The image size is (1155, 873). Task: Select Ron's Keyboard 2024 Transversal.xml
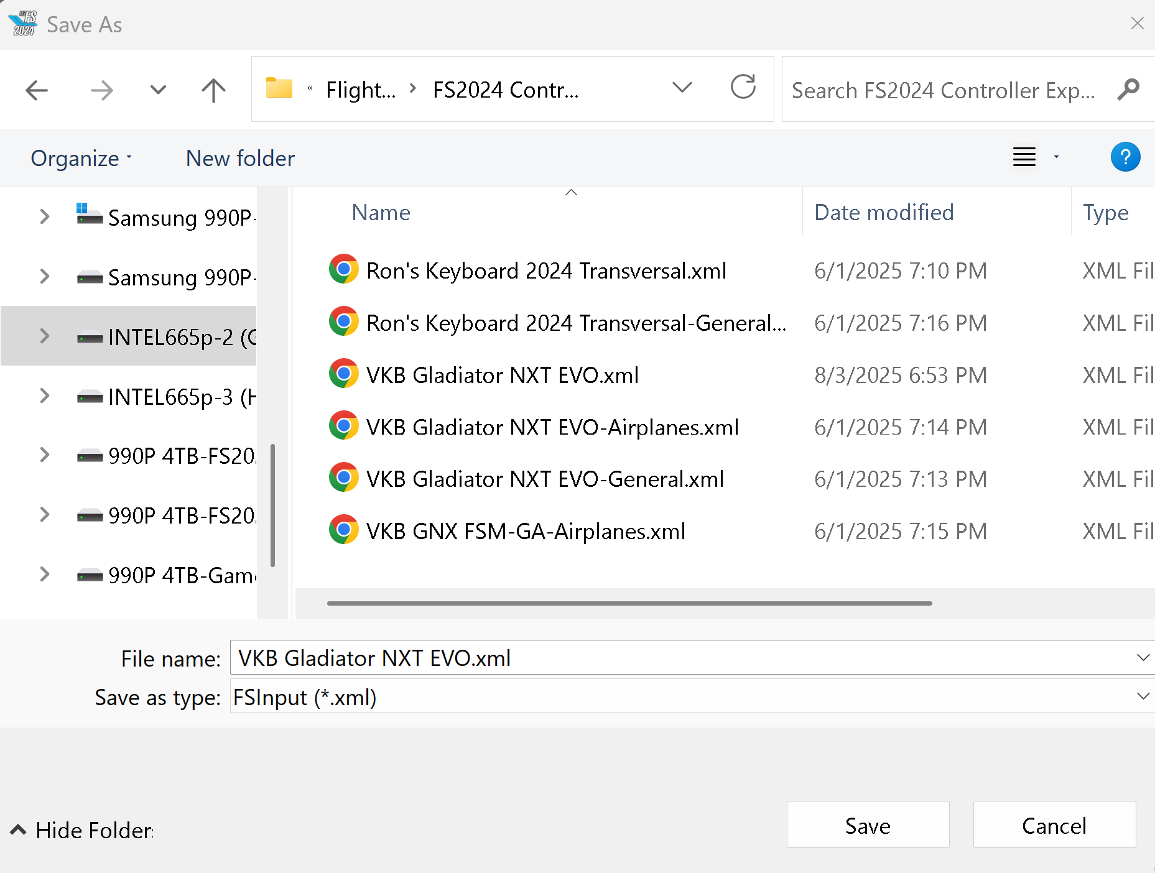pos(546,271)
